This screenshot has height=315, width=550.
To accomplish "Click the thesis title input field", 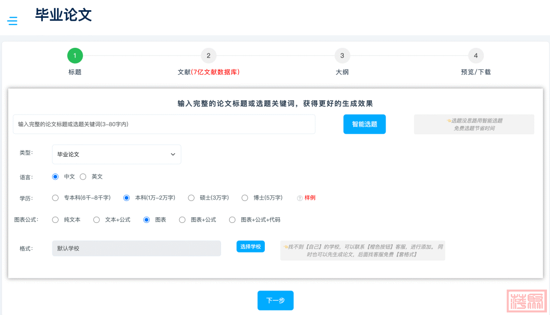I will (x=164, y=124).
